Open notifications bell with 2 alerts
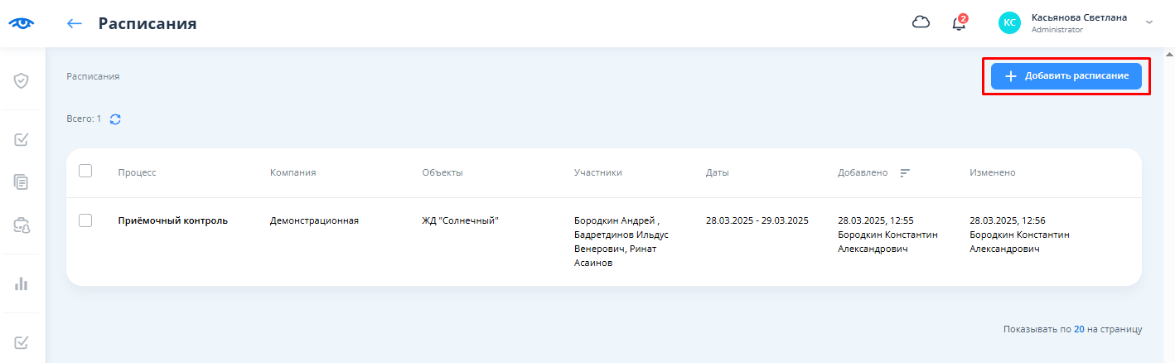Screen dimensions: 1175x363 click(959, 23)
